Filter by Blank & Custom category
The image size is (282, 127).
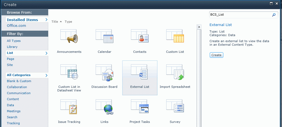point(19,81)
